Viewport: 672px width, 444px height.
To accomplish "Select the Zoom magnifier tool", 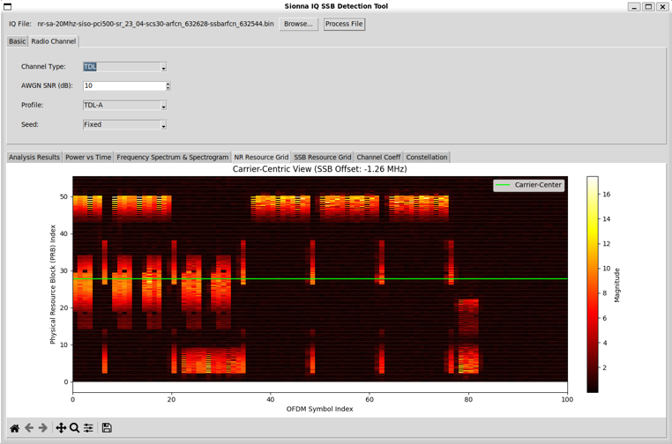I will tap(75, 428).
